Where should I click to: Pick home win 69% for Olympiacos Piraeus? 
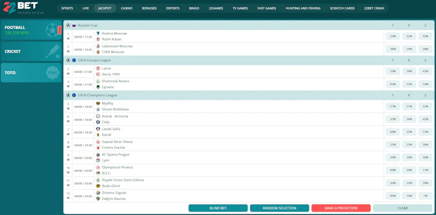tap(392, 170)
